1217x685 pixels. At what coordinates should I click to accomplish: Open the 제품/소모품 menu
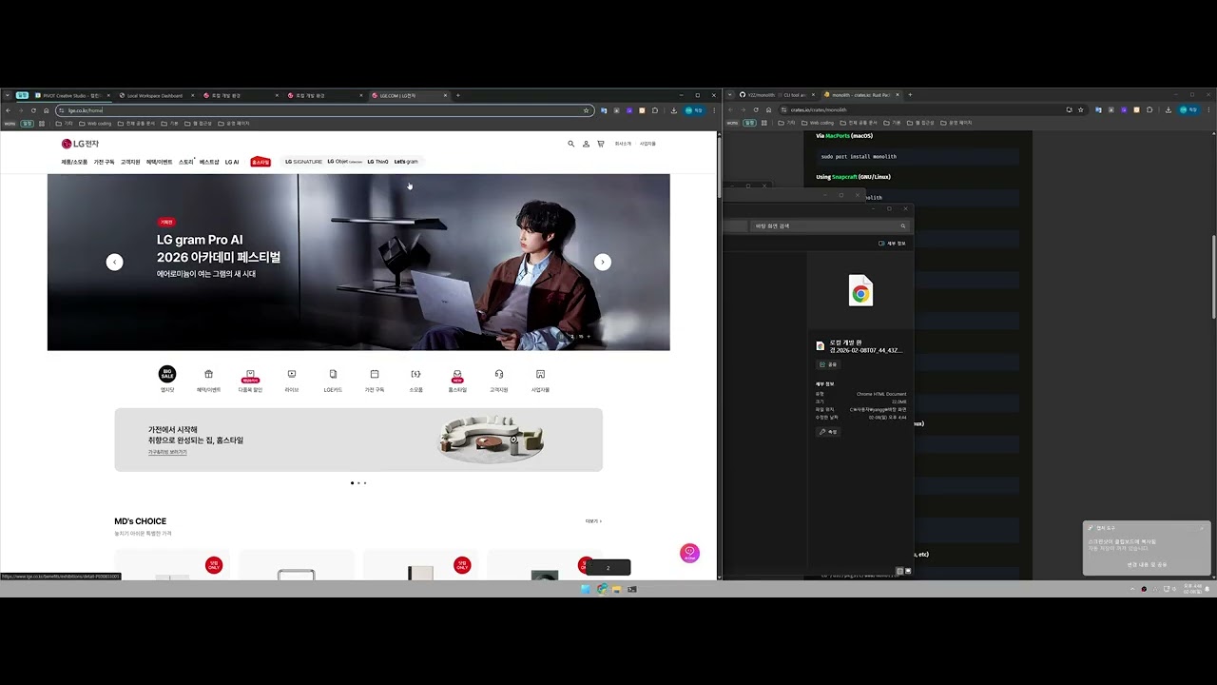74,162
